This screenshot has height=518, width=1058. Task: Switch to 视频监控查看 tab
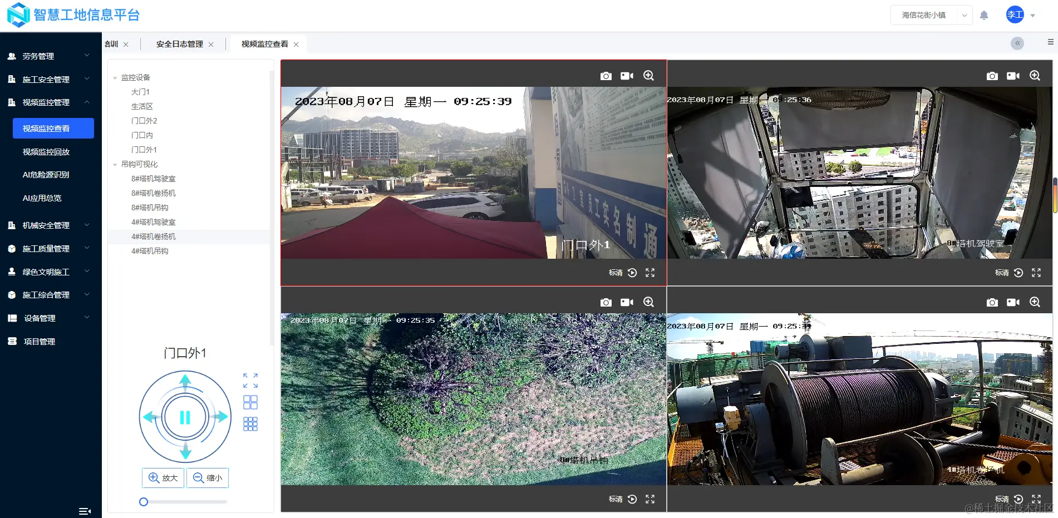[x=264, y=44]
